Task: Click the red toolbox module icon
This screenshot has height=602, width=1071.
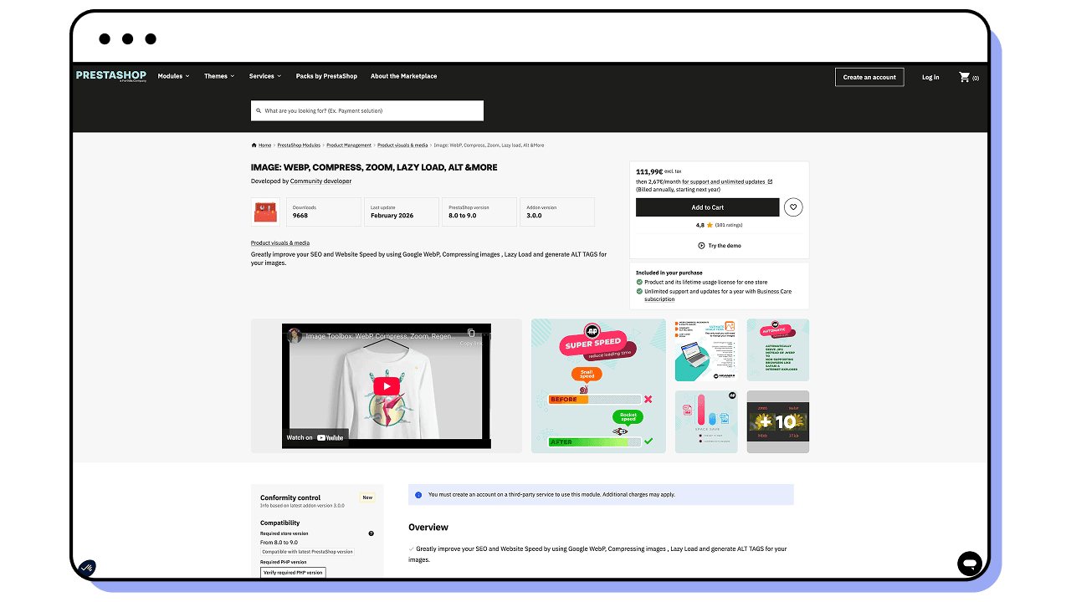Action: [266, 212]
